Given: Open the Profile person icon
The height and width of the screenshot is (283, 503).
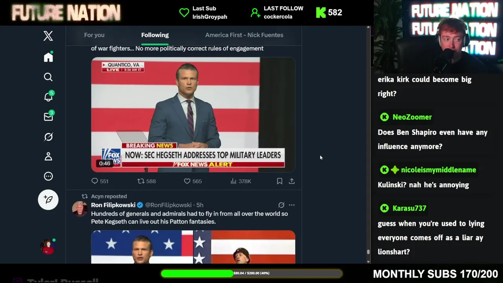Looking at the screenshot, I should [48, 156].
